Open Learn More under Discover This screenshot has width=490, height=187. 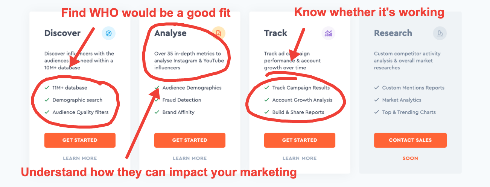tap(80, 158)
